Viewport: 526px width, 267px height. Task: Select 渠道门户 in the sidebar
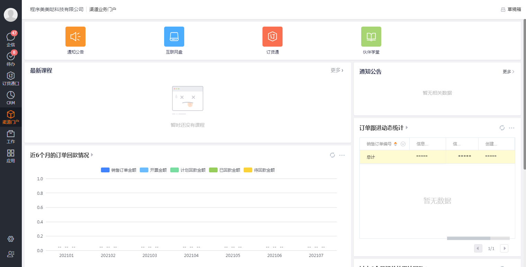pyautogui.click(x=11, y=117)
